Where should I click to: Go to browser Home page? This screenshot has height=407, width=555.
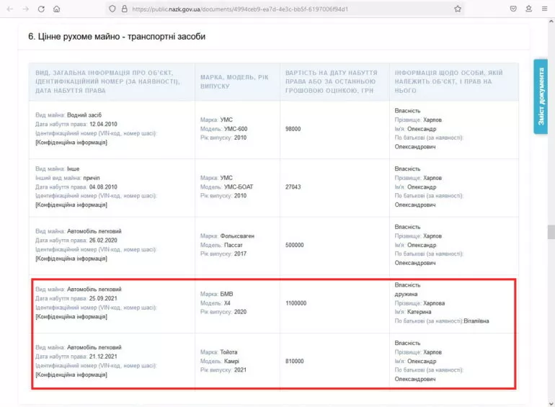coord(57,9)
